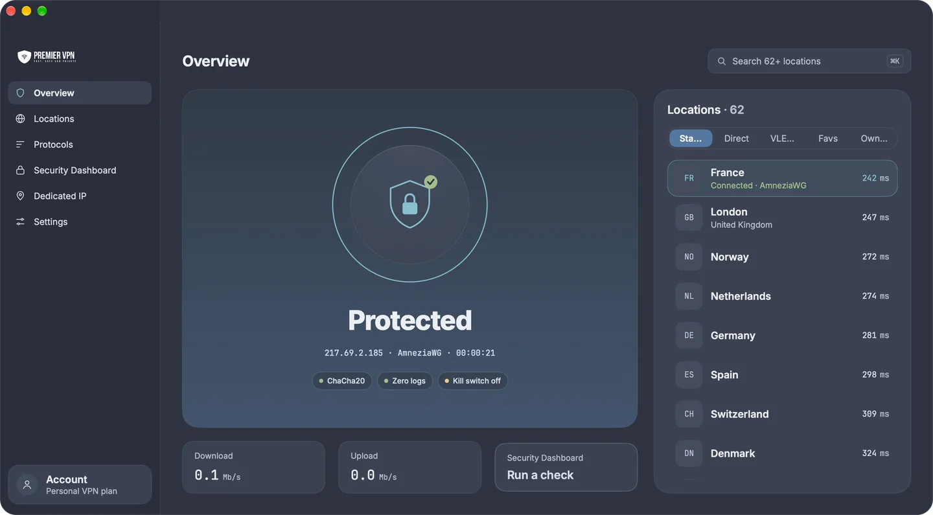The image size is (933, 515).
Task: Click the Overview page title
Action: (216, 61)
